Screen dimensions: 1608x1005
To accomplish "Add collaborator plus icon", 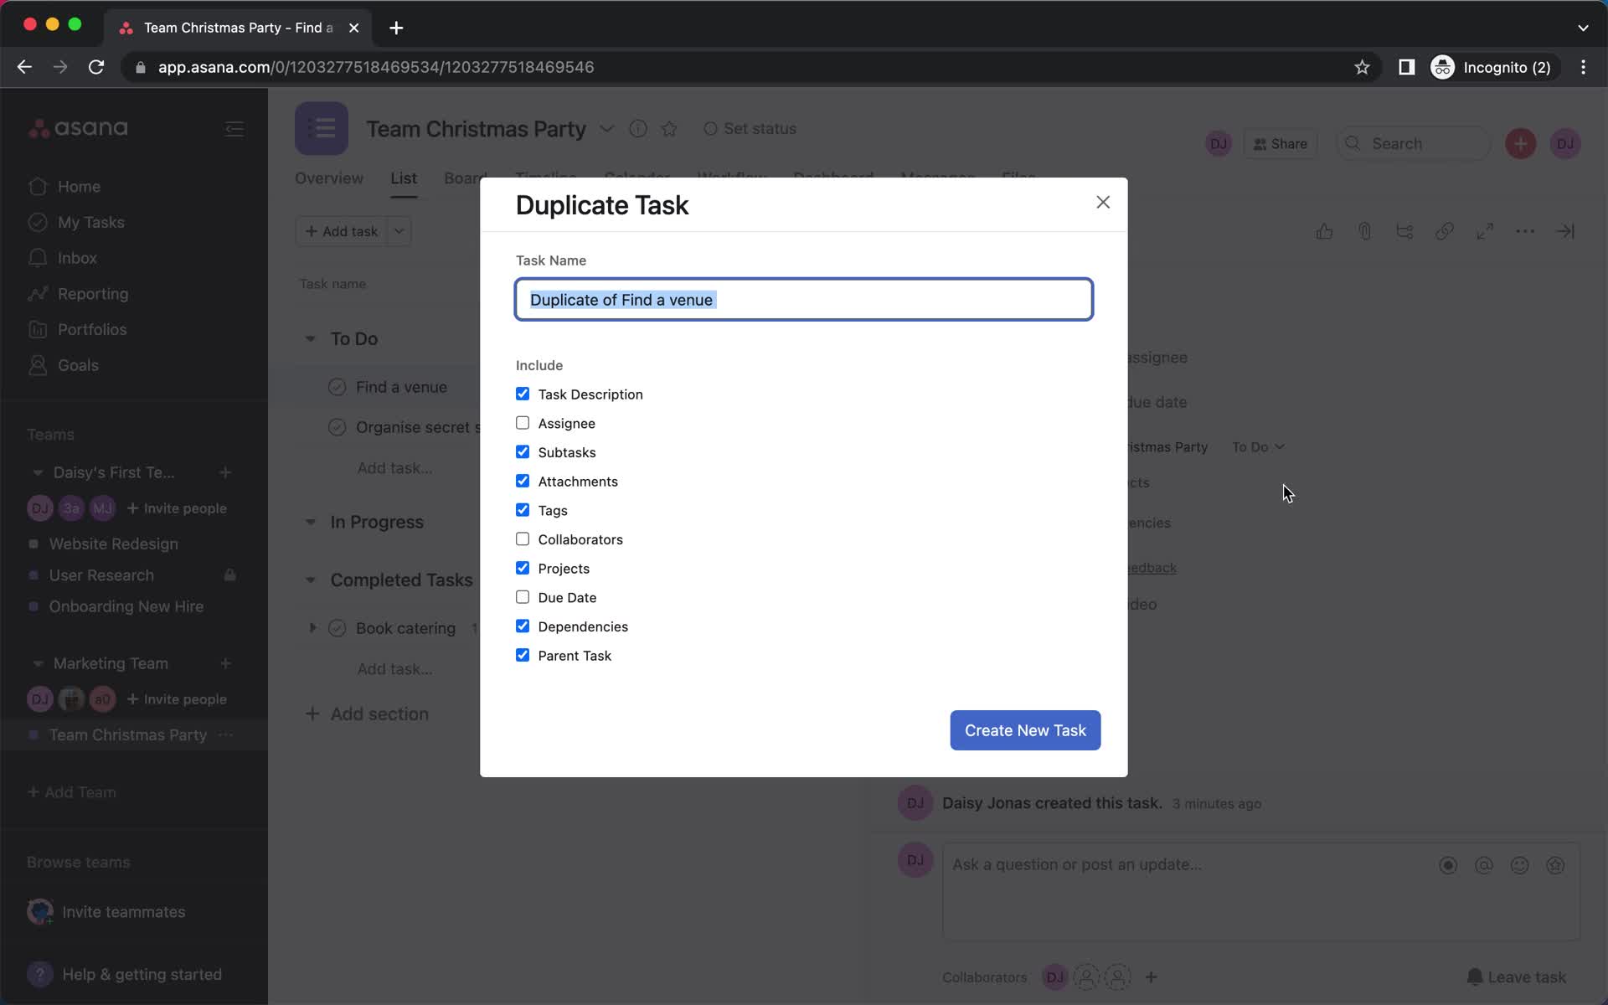I will click(1152, 977).
